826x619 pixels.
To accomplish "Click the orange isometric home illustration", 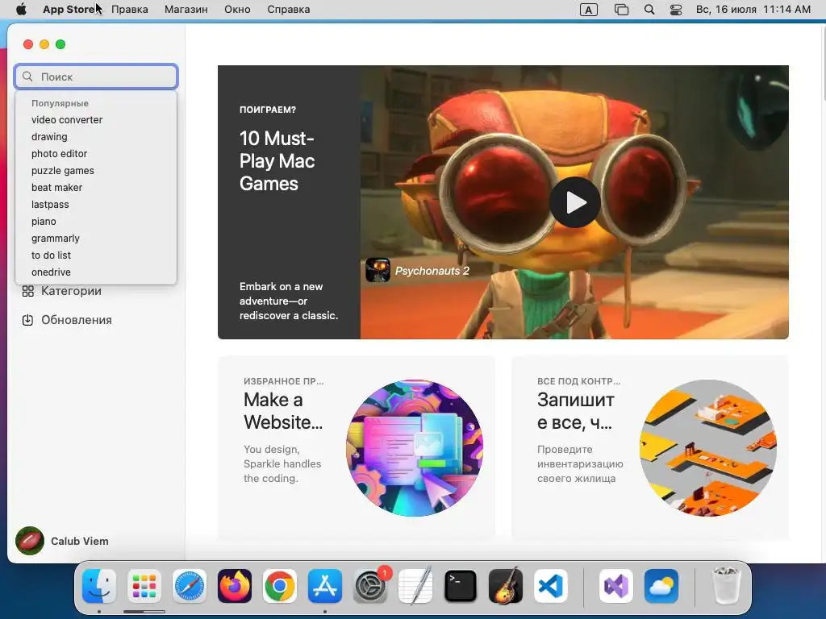I will [708, 448].
